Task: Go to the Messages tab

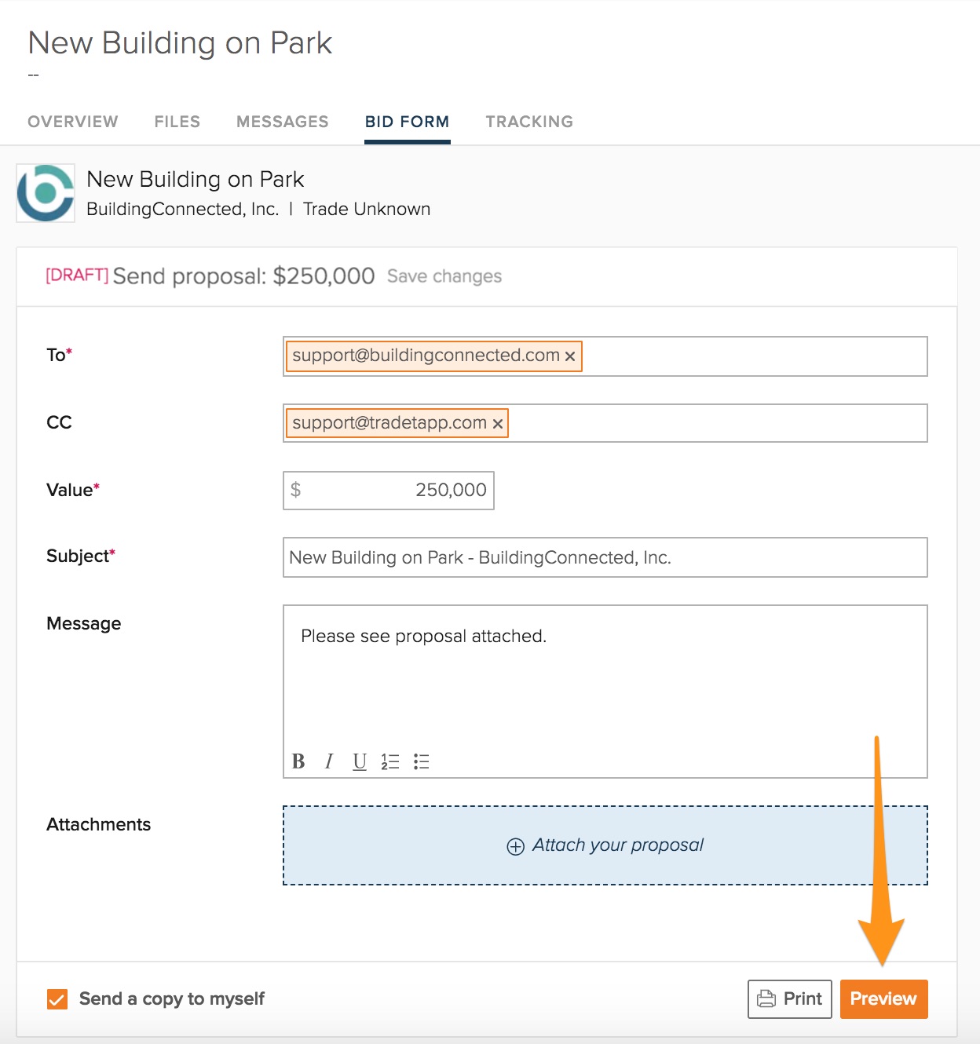Action: (x=283, y=122)
